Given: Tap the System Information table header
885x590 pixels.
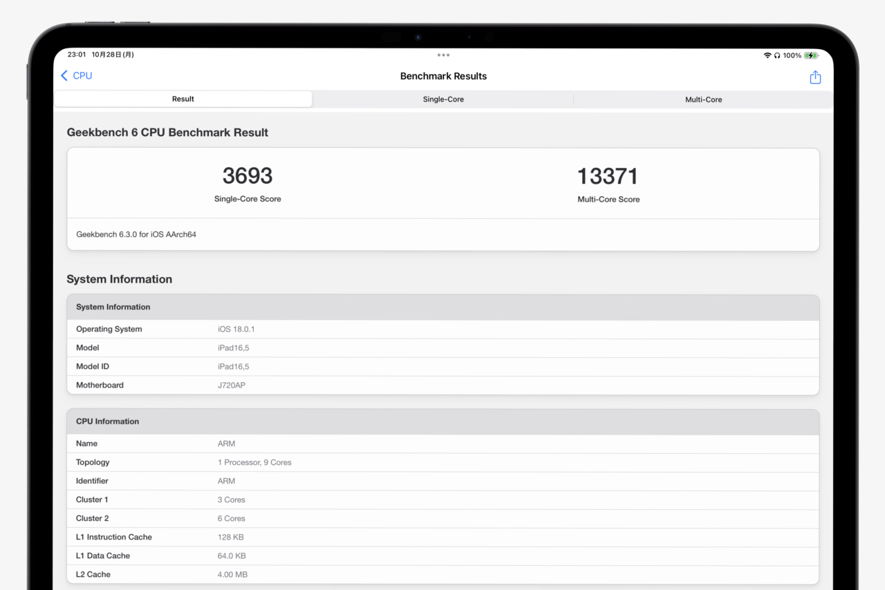Looking at the screenshot, I should click(x=443, y=307).
